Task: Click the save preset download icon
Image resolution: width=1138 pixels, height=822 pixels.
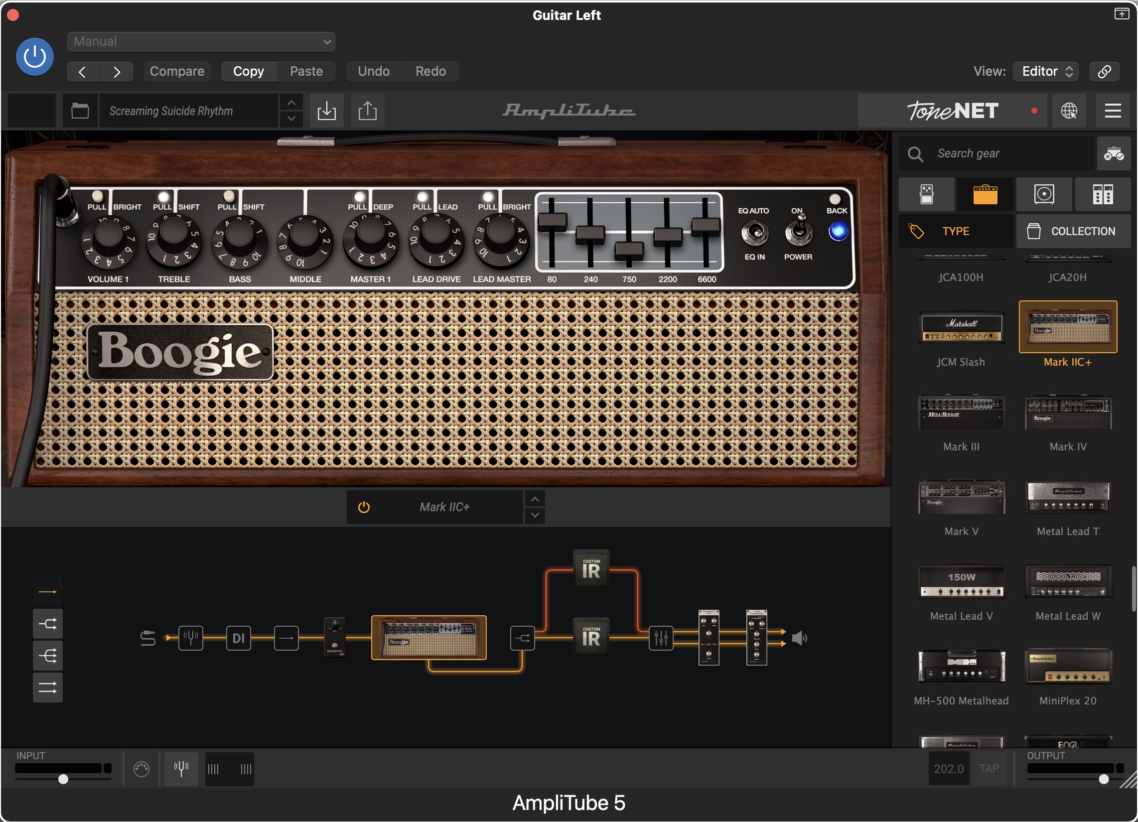Action: tap(327, 111)
